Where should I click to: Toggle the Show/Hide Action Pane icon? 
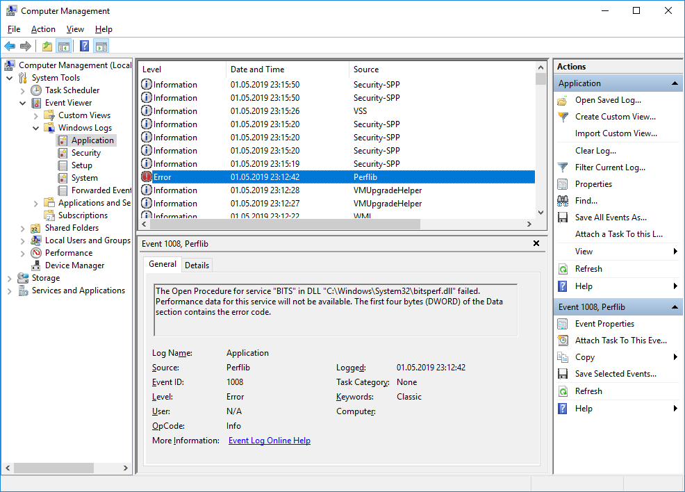pyautogui.click(x=101, y=46)
